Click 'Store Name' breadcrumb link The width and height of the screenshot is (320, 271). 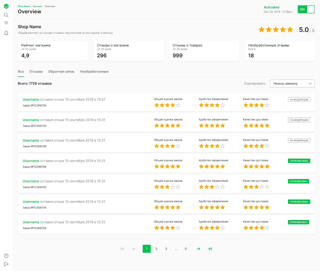pyautogui.click(x=24, y=6)
